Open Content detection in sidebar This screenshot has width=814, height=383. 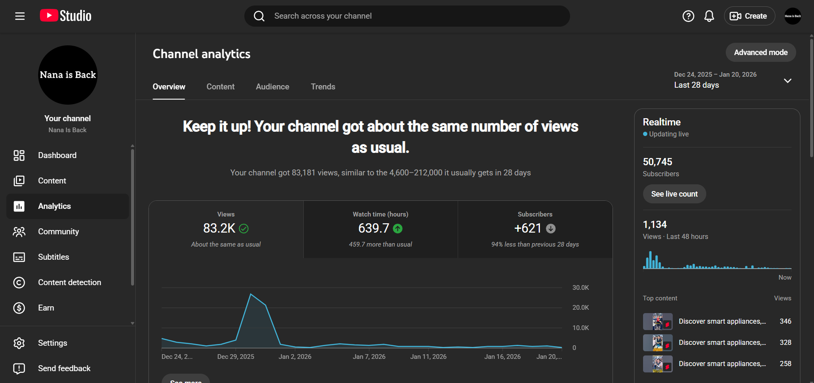coord(69,283)
